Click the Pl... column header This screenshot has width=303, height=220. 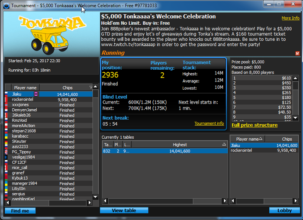(x=118, y=145)
